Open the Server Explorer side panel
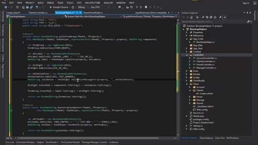The width and height of the screenshot is (258, 145). [x=3, y=45]
